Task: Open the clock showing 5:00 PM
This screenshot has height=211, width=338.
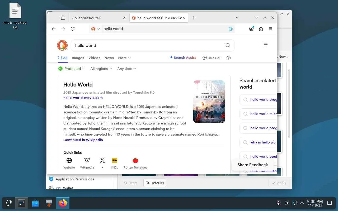Action: 315,203
